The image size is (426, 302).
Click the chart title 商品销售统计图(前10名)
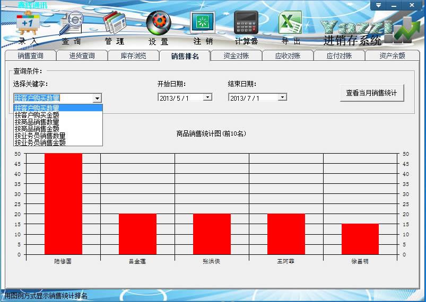211,134
